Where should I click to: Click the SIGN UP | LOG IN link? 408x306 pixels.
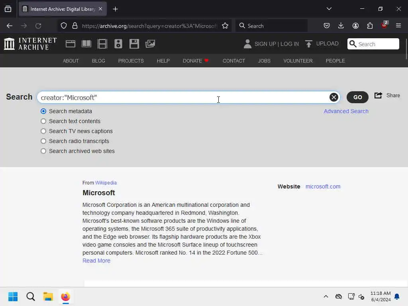(277, 44)
